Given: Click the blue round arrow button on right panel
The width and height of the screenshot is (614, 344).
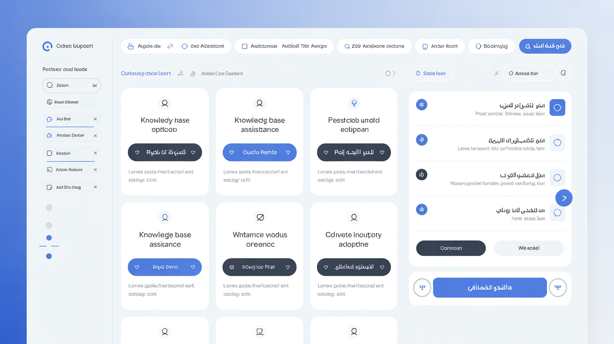Looking at the screenshot, I should point(564,198).
